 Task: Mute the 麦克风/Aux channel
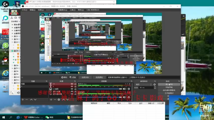pyautogui.click(x=124, y=89)
